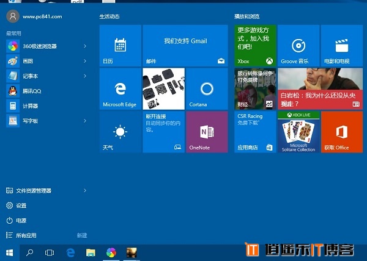The width and height of the screenshot is (367, 261).
Task: Open the Store (应用商店) tile
Action: click(x=255, y=132)
